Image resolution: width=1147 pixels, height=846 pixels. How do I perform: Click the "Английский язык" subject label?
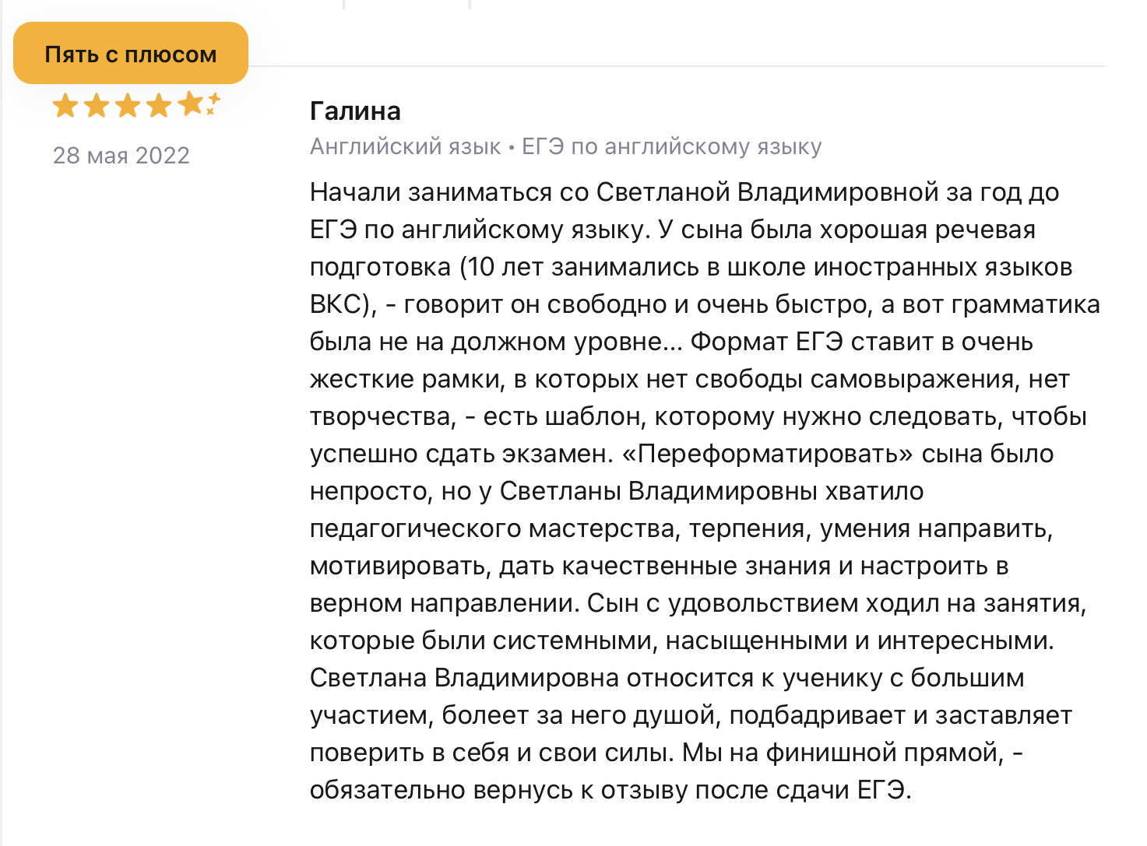(x=405, y=146)
